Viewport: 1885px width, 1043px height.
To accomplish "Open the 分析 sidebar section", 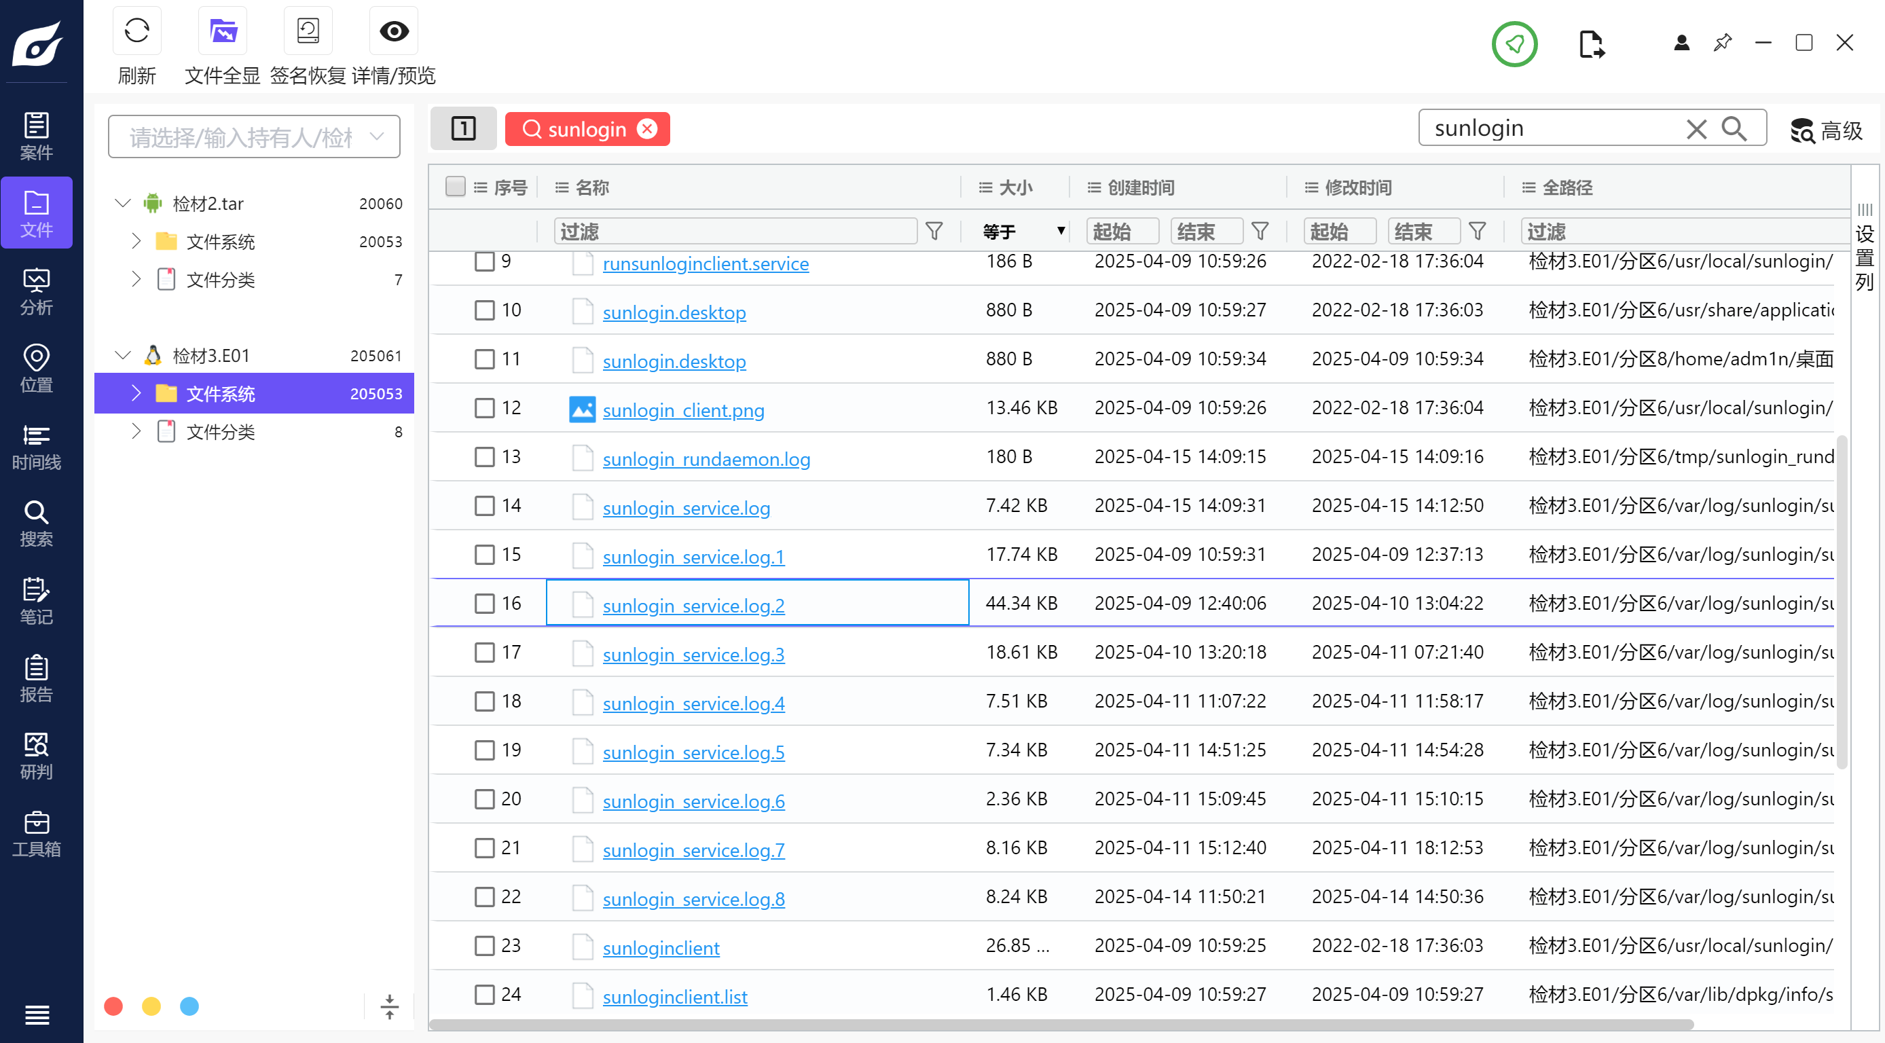I will click(x=37, y=291).
